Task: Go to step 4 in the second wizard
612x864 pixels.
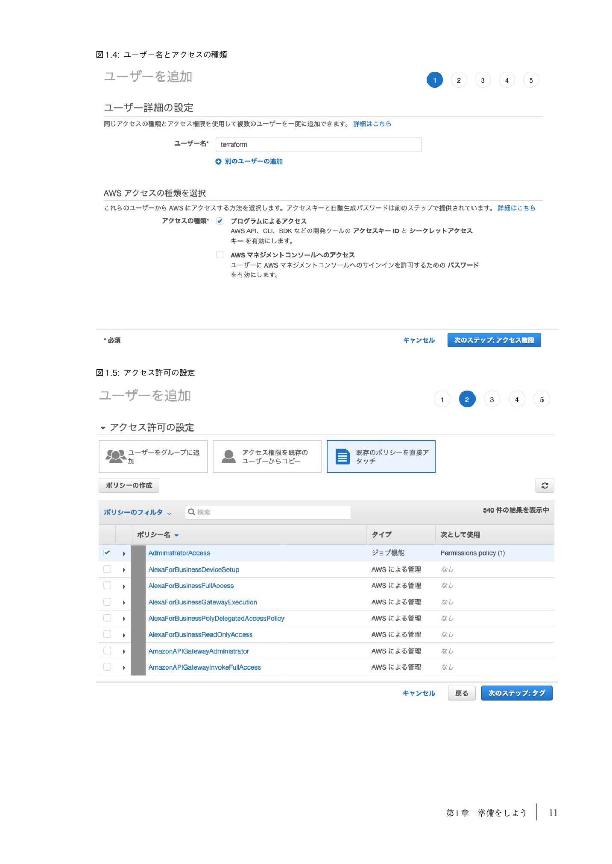Action: point(517,399)
